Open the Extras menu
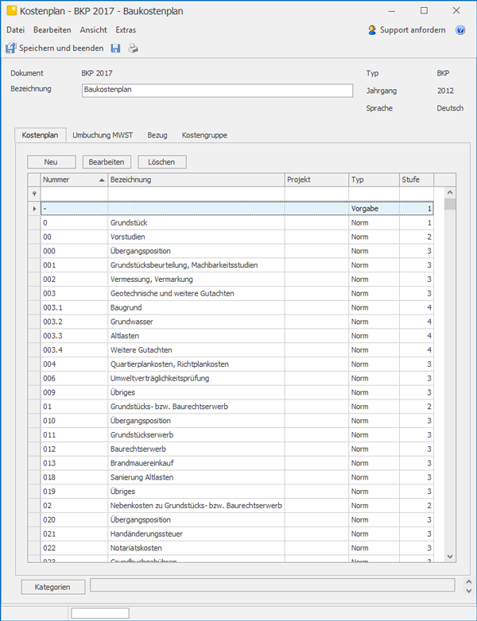This screenshot has width=477, height=621. tap(126, 30)
